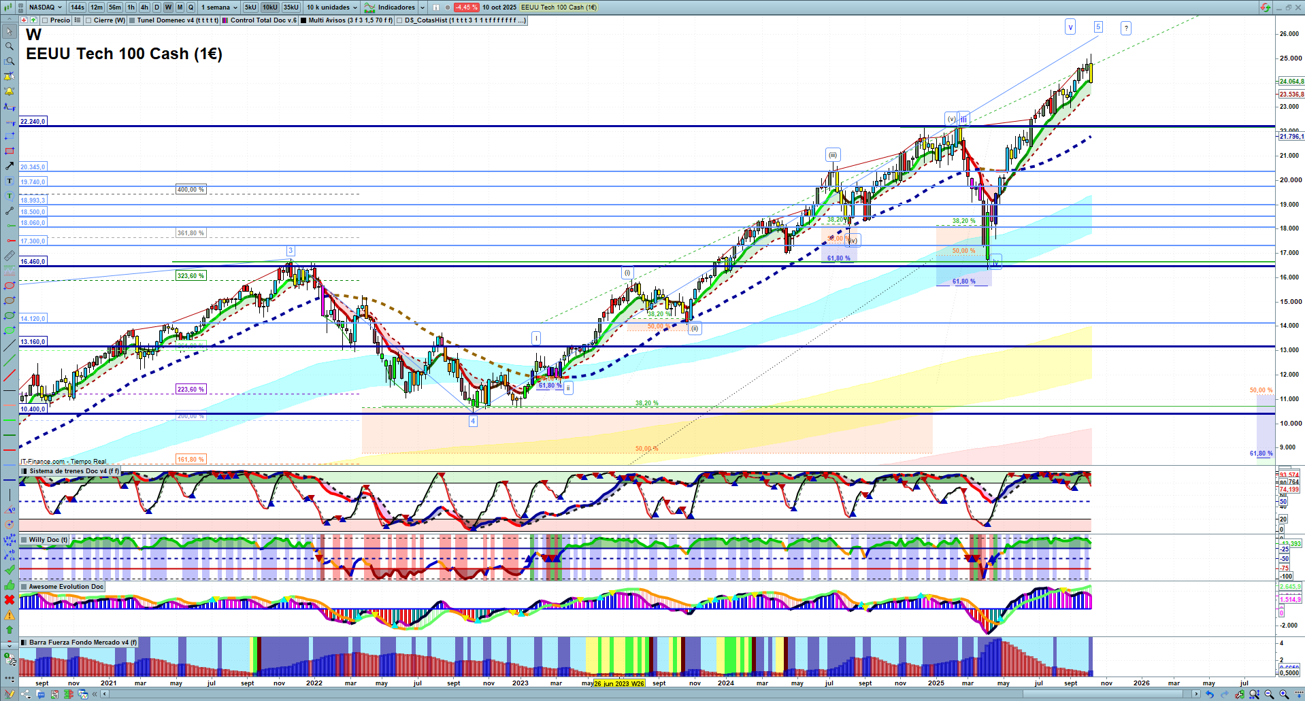Open the list icon next to Precio
Image resolution: width=1305 pixels, height=701 pixels.
pyautogui.click(x=78, y=20)
